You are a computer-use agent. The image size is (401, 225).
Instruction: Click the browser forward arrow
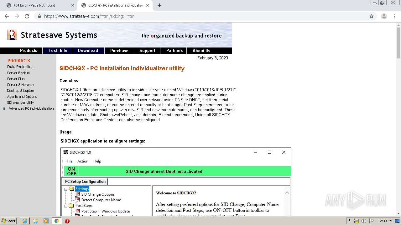17,16
